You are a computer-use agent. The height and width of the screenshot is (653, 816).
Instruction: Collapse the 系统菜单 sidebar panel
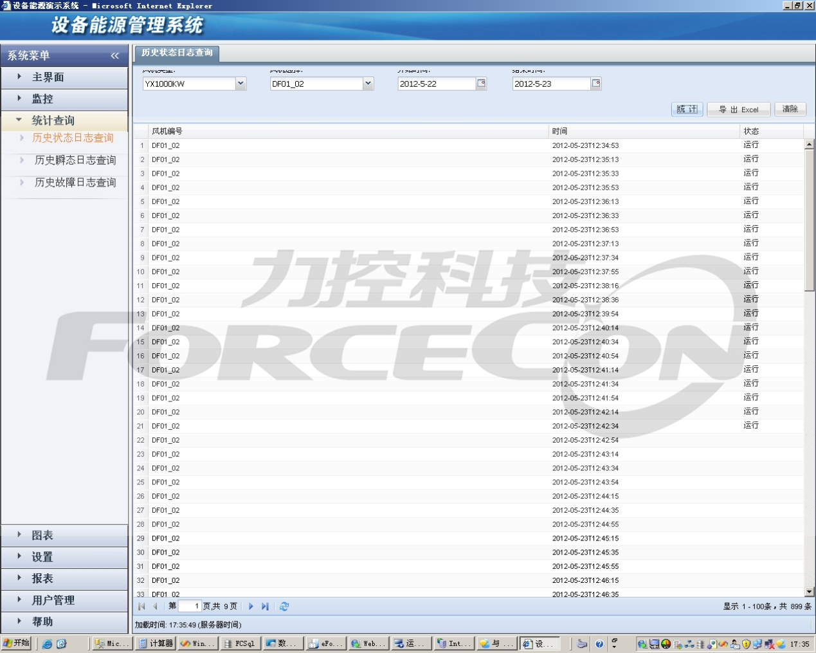pyautogui.click(x=114, y=56)
